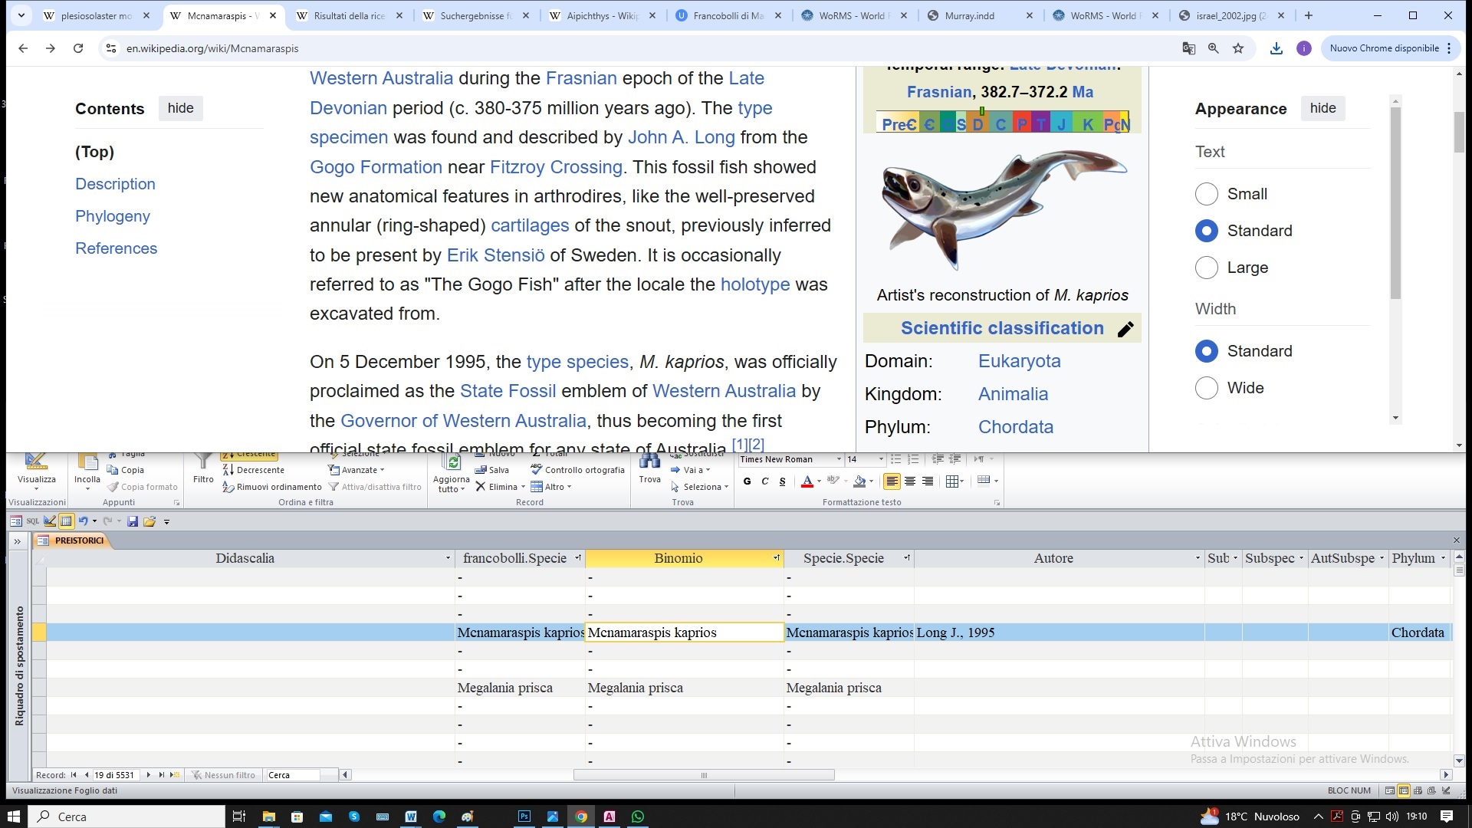
Task: Click Copia in the Appunti group
Action: (x=127, y=470)
